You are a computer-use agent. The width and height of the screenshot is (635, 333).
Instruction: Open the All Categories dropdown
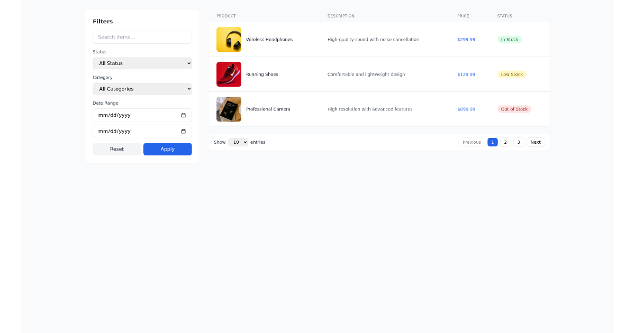(142, 89)
